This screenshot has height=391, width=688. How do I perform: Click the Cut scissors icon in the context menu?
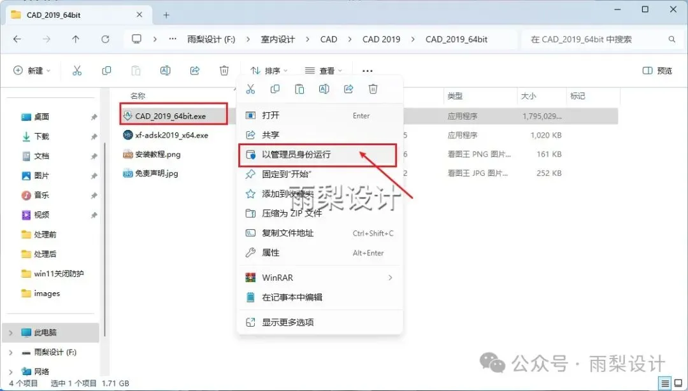250,89
